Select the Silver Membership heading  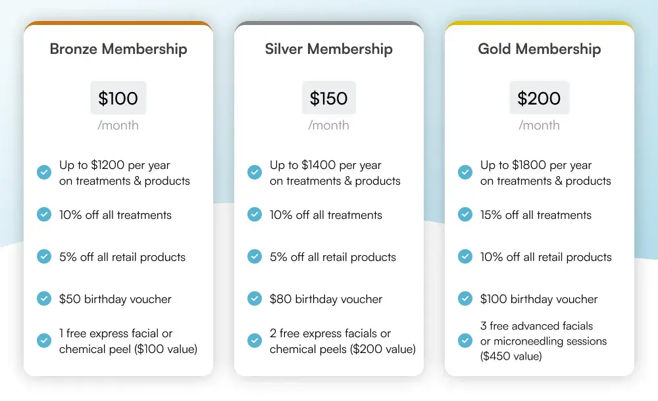click(329, 49)
